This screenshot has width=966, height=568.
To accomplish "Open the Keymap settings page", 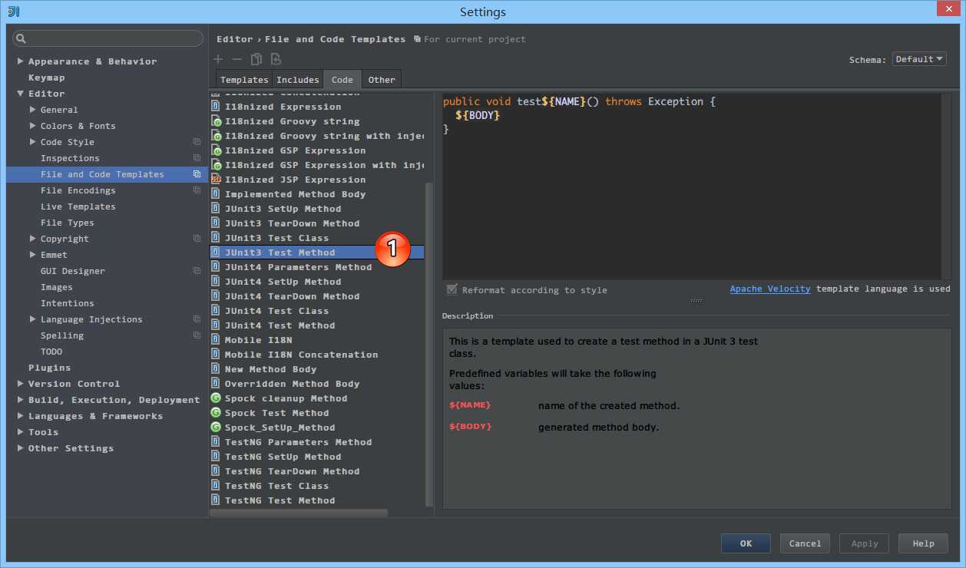I will click(x=46, y=78).
